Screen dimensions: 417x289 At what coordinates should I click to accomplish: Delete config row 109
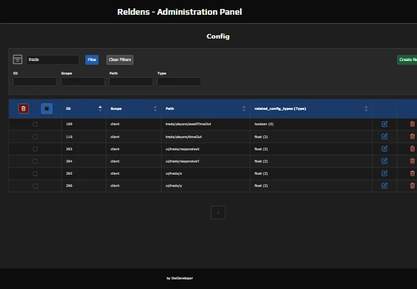coord(413,124)
